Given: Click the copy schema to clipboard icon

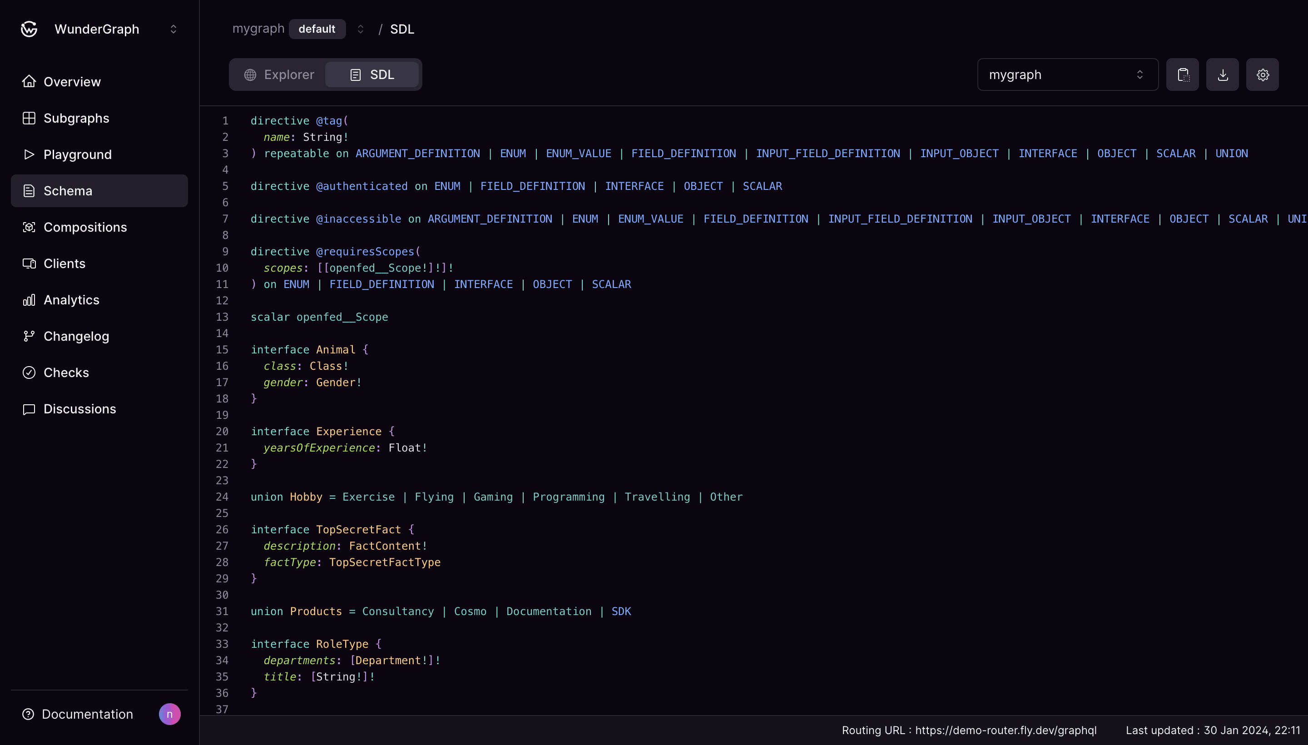Looking at the screenshot, I should click(x=1183, y=74).
